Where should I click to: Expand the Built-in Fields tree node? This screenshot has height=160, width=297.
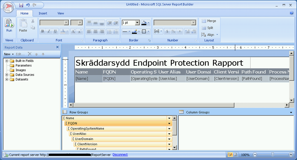[7, 61]
